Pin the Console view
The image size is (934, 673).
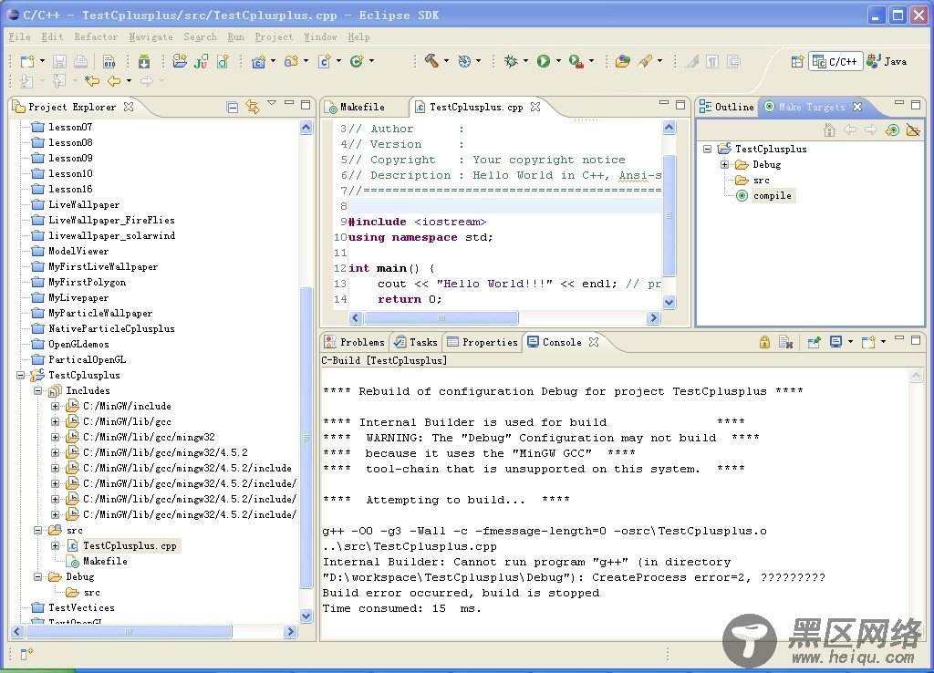(x=815, y=341)
